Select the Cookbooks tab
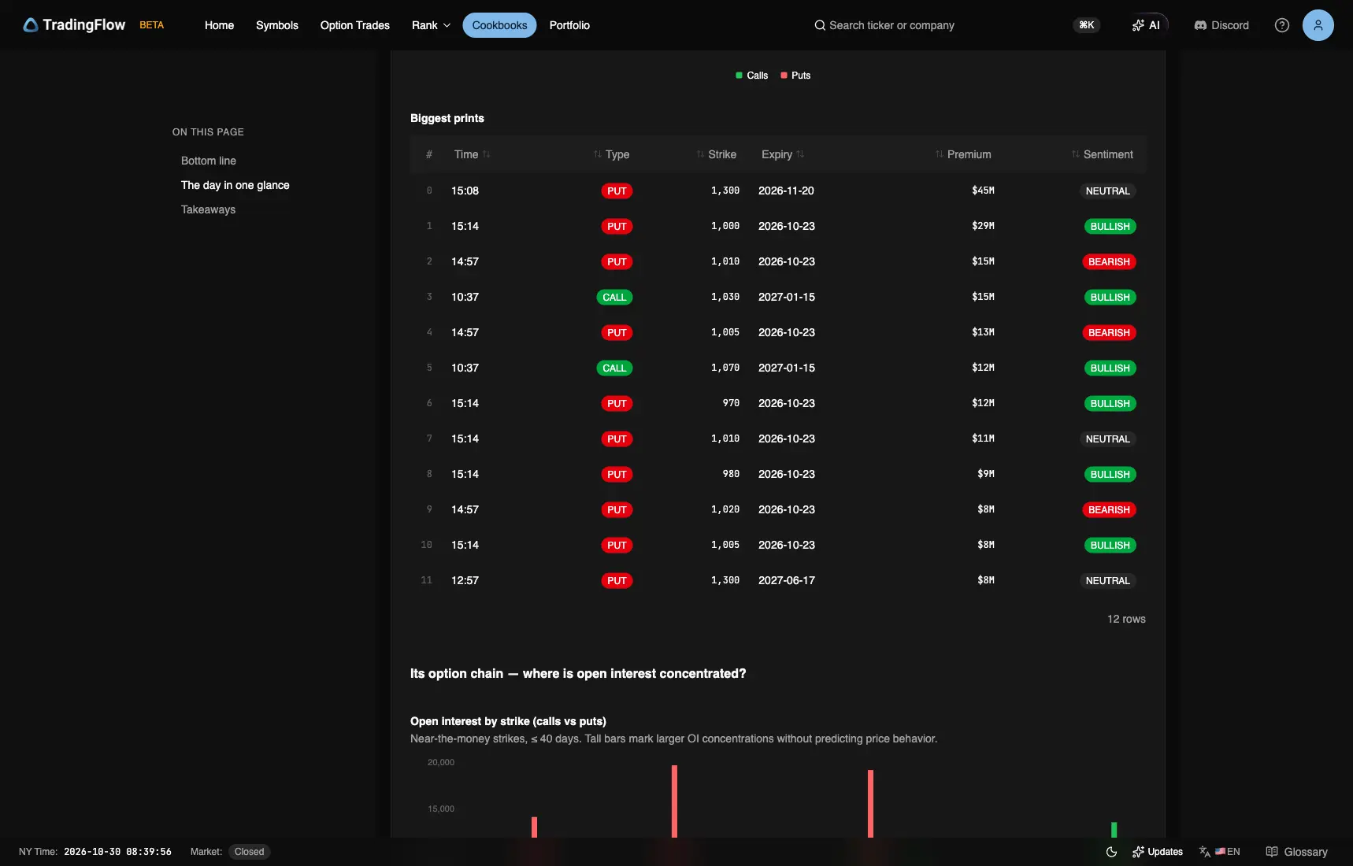 [x=499, y=25]
